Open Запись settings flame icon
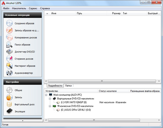The height and width of the screenshot is (128, 163). (10, 97)
